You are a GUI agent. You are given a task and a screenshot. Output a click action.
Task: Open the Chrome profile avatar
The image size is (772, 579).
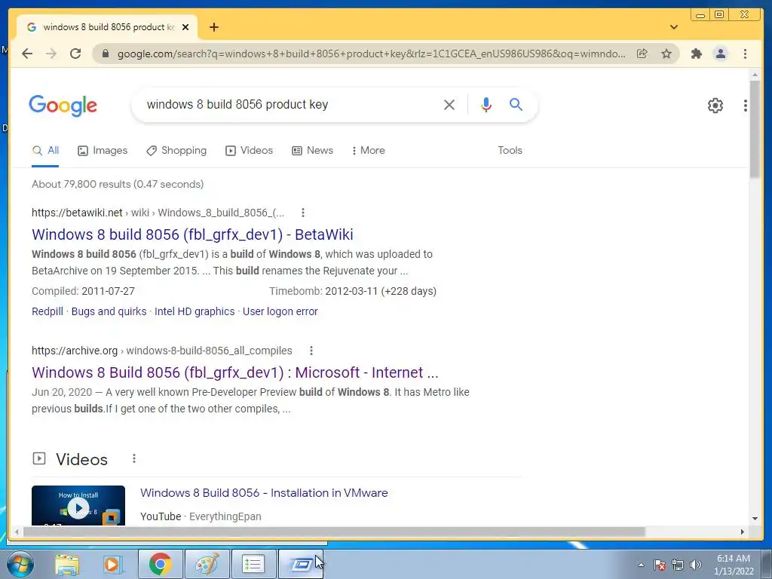pos(720,54)
